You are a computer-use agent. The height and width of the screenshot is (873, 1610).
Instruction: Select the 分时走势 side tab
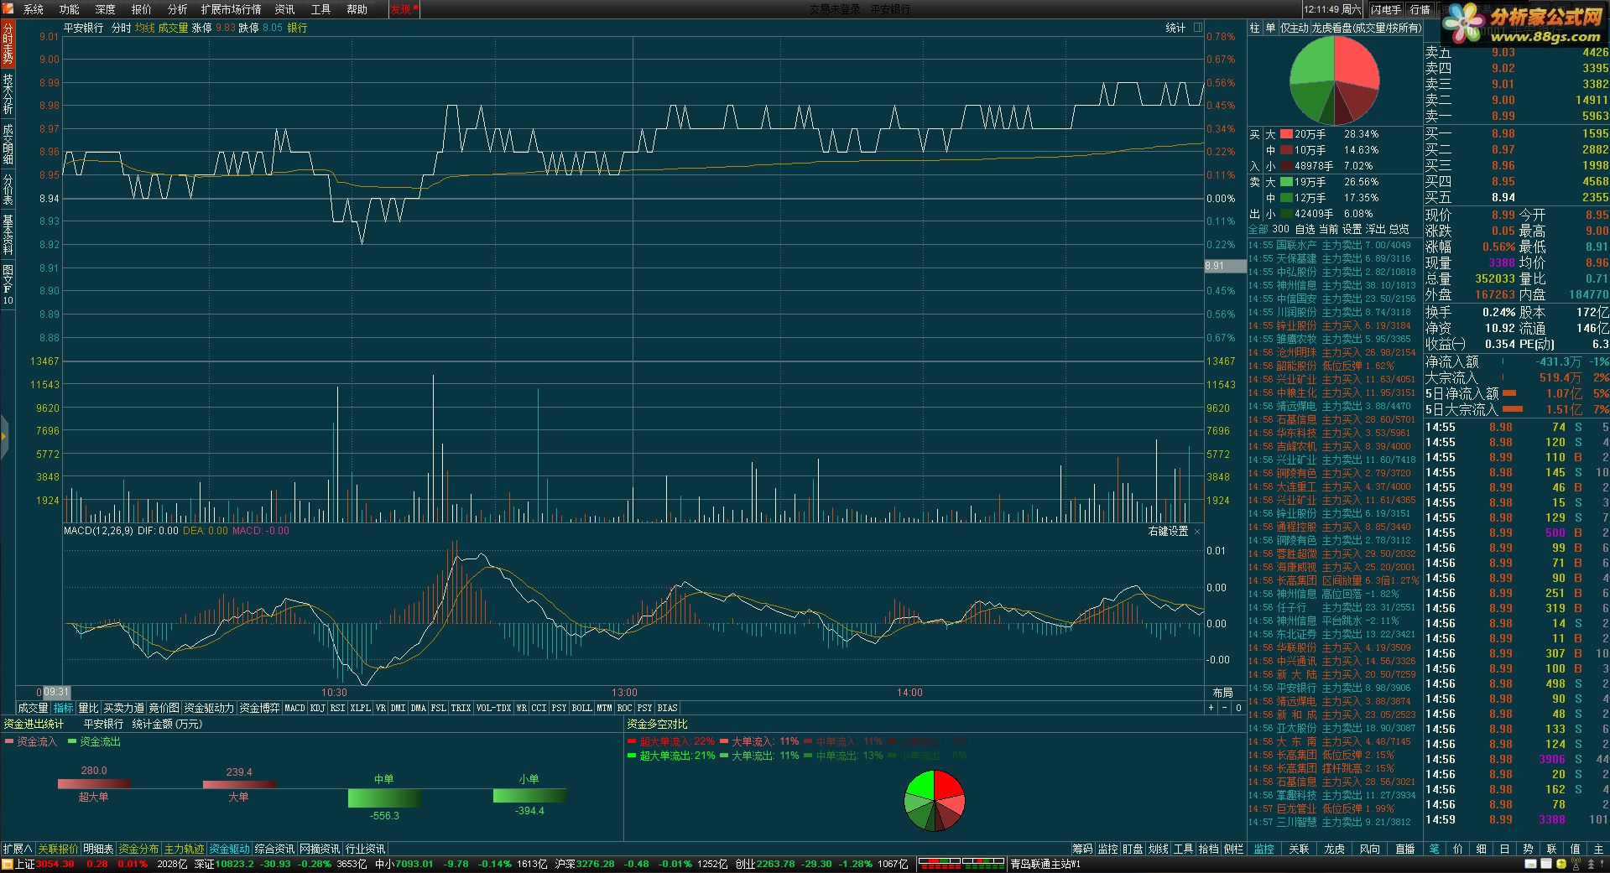(8, 44)
